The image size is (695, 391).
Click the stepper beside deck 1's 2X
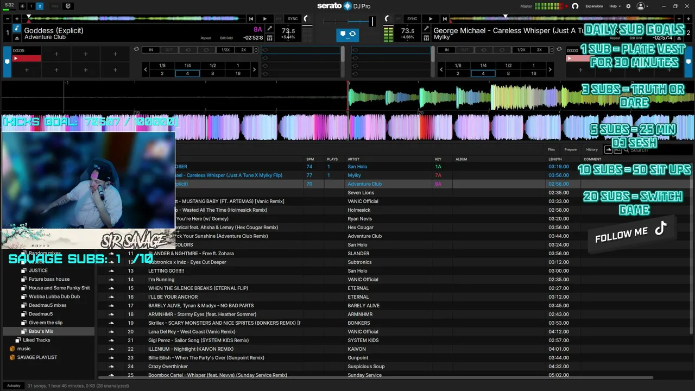pos(256,50)
